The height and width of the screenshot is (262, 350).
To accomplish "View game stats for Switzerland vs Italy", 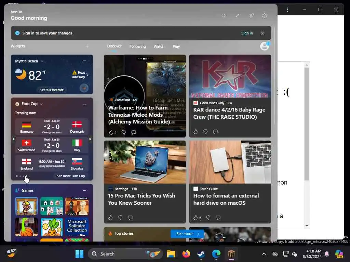I will 52,151.
